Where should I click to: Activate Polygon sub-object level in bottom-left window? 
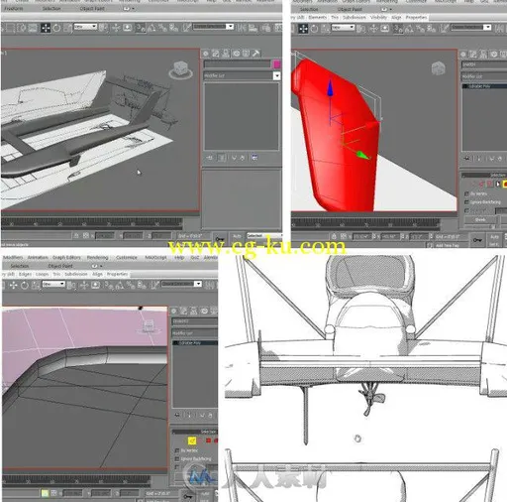coord(208,440)
